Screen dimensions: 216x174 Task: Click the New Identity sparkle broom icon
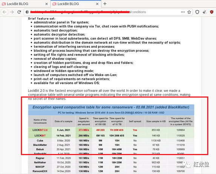click(x=204, y=12)
